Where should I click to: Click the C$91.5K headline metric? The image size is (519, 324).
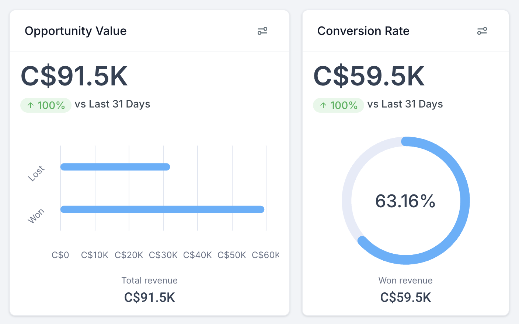click(x=74, y=76)
